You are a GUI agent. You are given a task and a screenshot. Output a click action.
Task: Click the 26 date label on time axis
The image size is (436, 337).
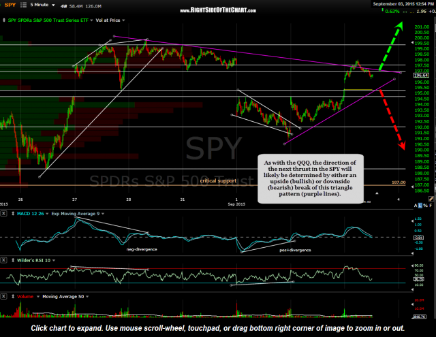[x=20, y=199]
